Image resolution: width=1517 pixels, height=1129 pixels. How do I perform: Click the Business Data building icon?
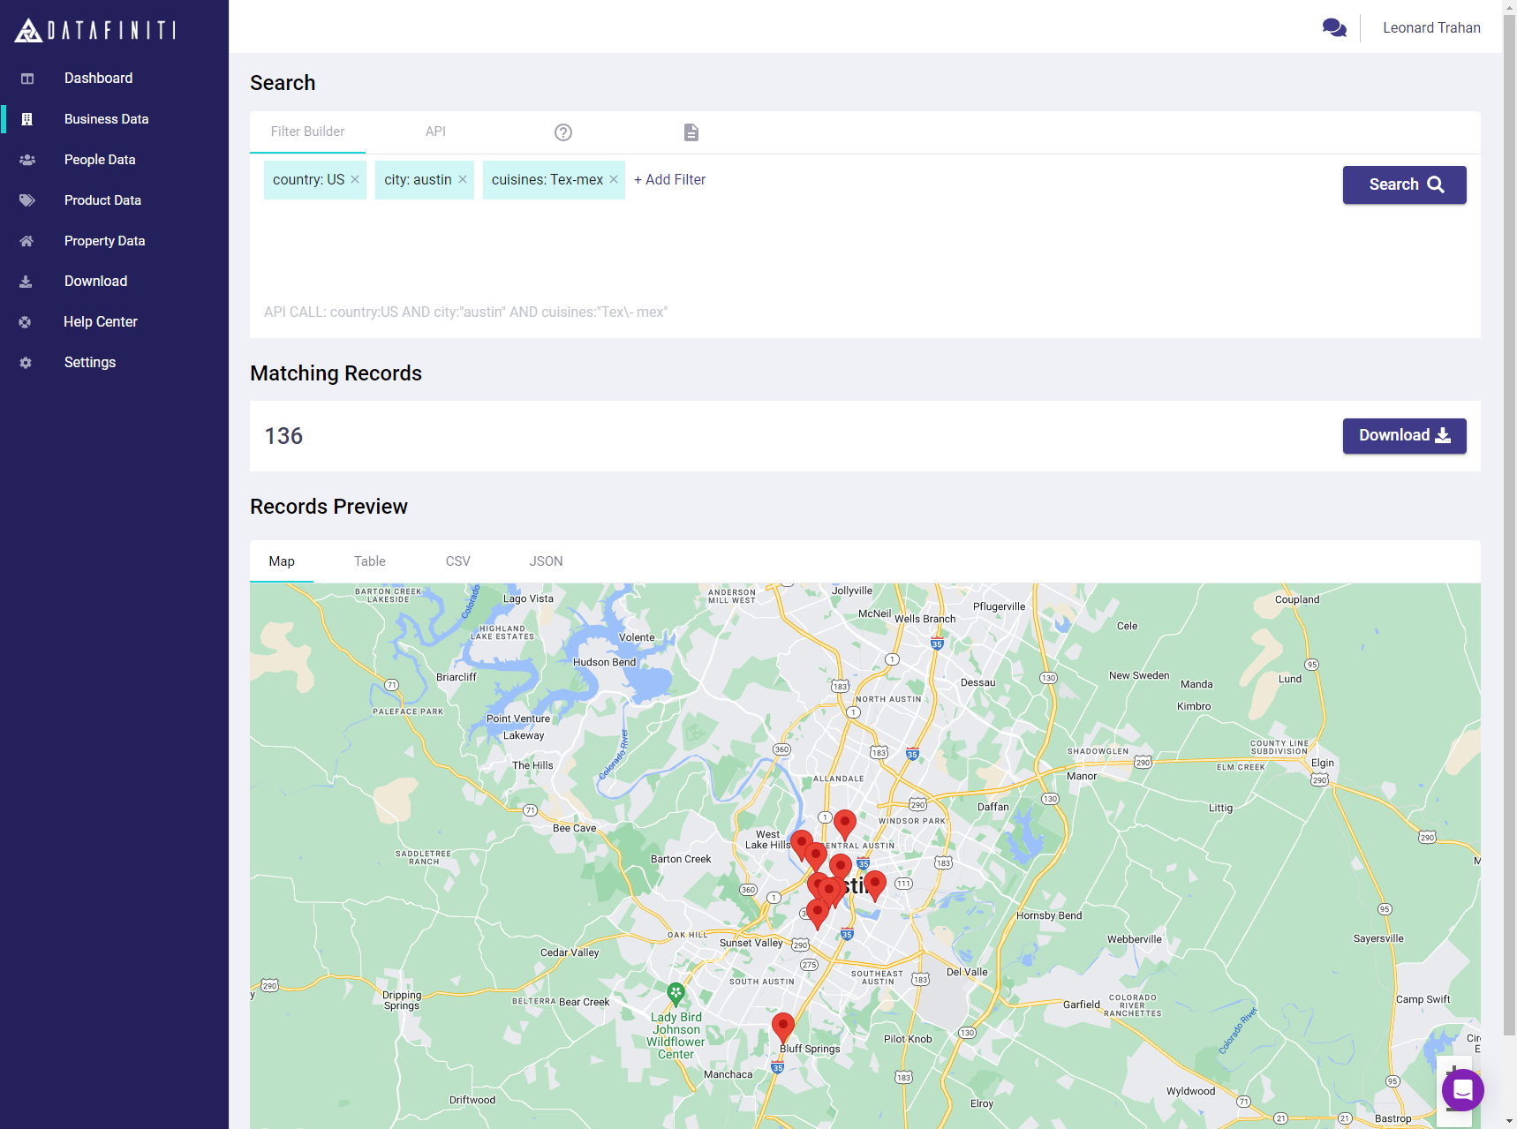tap(27, 119)
